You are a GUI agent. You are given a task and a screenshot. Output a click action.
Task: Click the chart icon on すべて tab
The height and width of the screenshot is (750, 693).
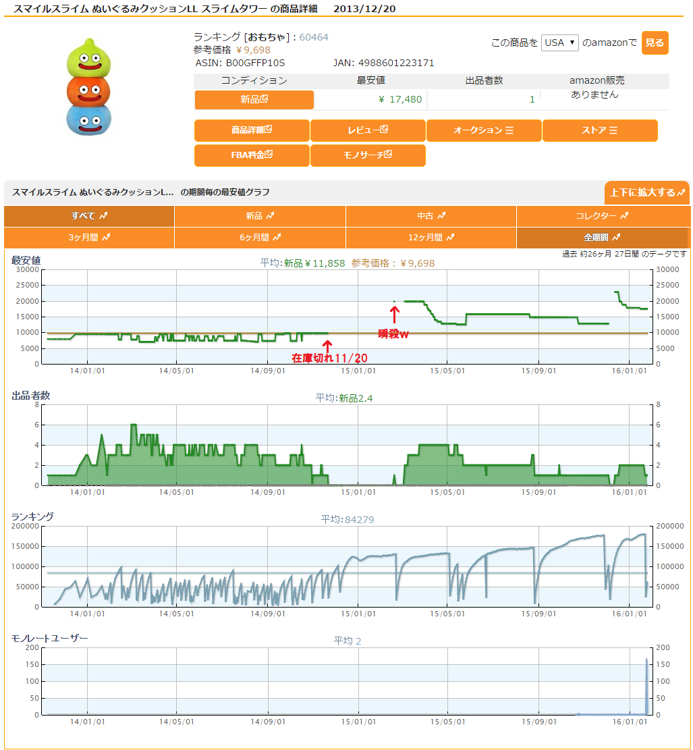[x=103, y=216]
